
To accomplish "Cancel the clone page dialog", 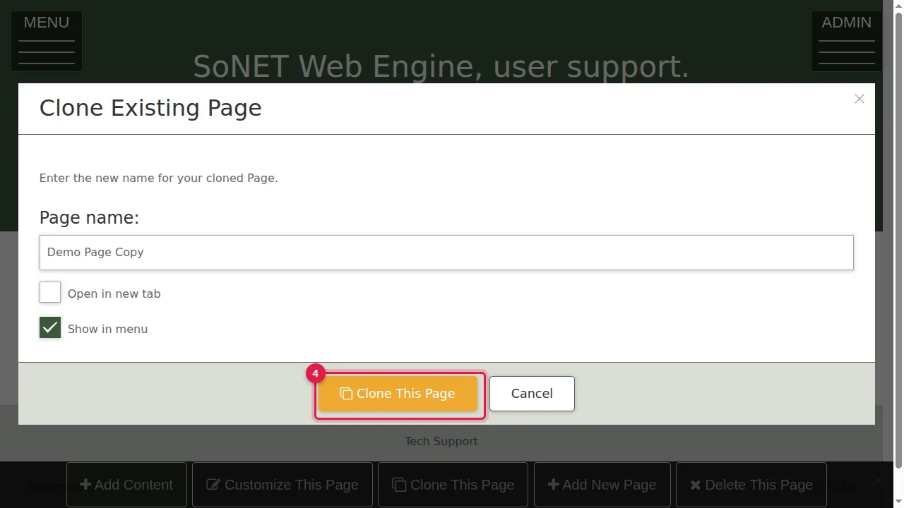I will pyautogui.click(x=532, y=394).
